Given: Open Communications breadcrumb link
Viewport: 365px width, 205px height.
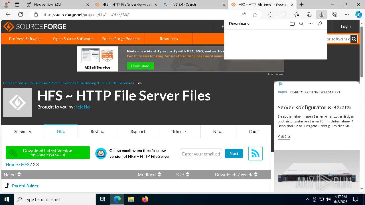Looking at the screenshot, I should (63, 83).
